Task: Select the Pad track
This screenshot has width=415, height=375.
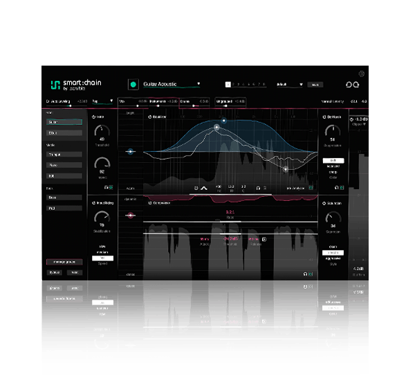Action: click(64, 209)
